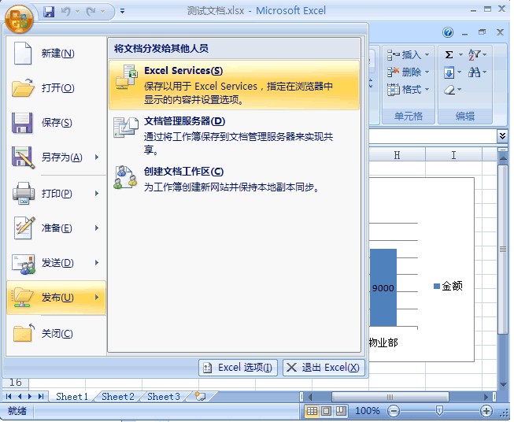
Task: Switch to Page Layout view button
Action: point(326,410)
